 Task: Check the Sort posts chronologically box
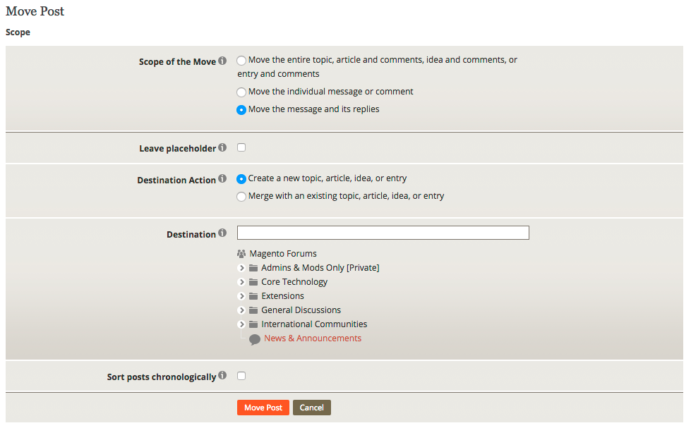tap(241, 376)
